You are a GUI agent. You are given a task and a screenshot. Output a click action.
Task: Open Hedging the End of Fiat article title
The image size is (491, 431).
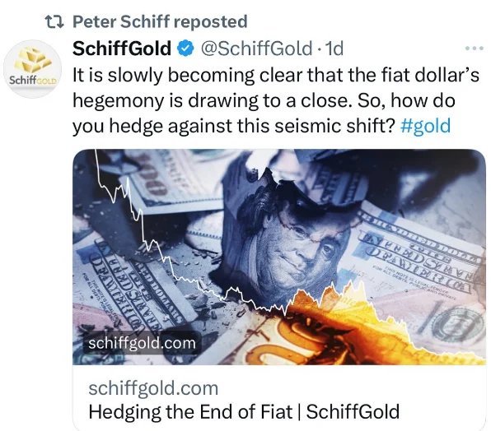pos(244,411)
